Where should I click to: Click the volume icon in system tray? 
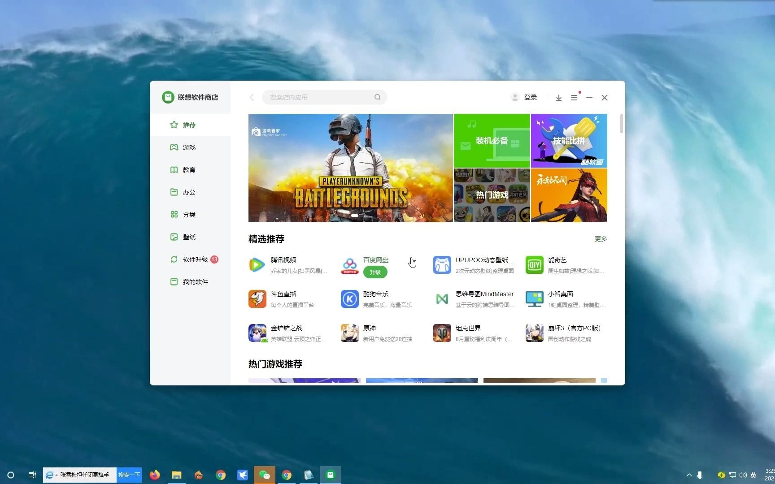coord(743,475)
